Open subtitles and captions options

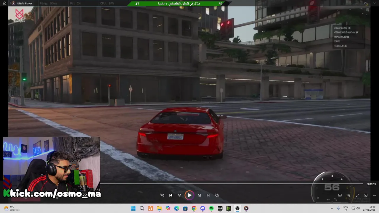pyautogui.click(x=340, y=195)
